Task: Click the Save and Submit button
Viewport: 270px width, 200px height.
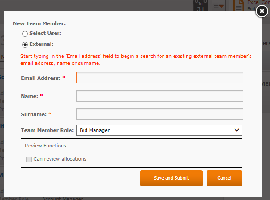Action: [171, 178]
